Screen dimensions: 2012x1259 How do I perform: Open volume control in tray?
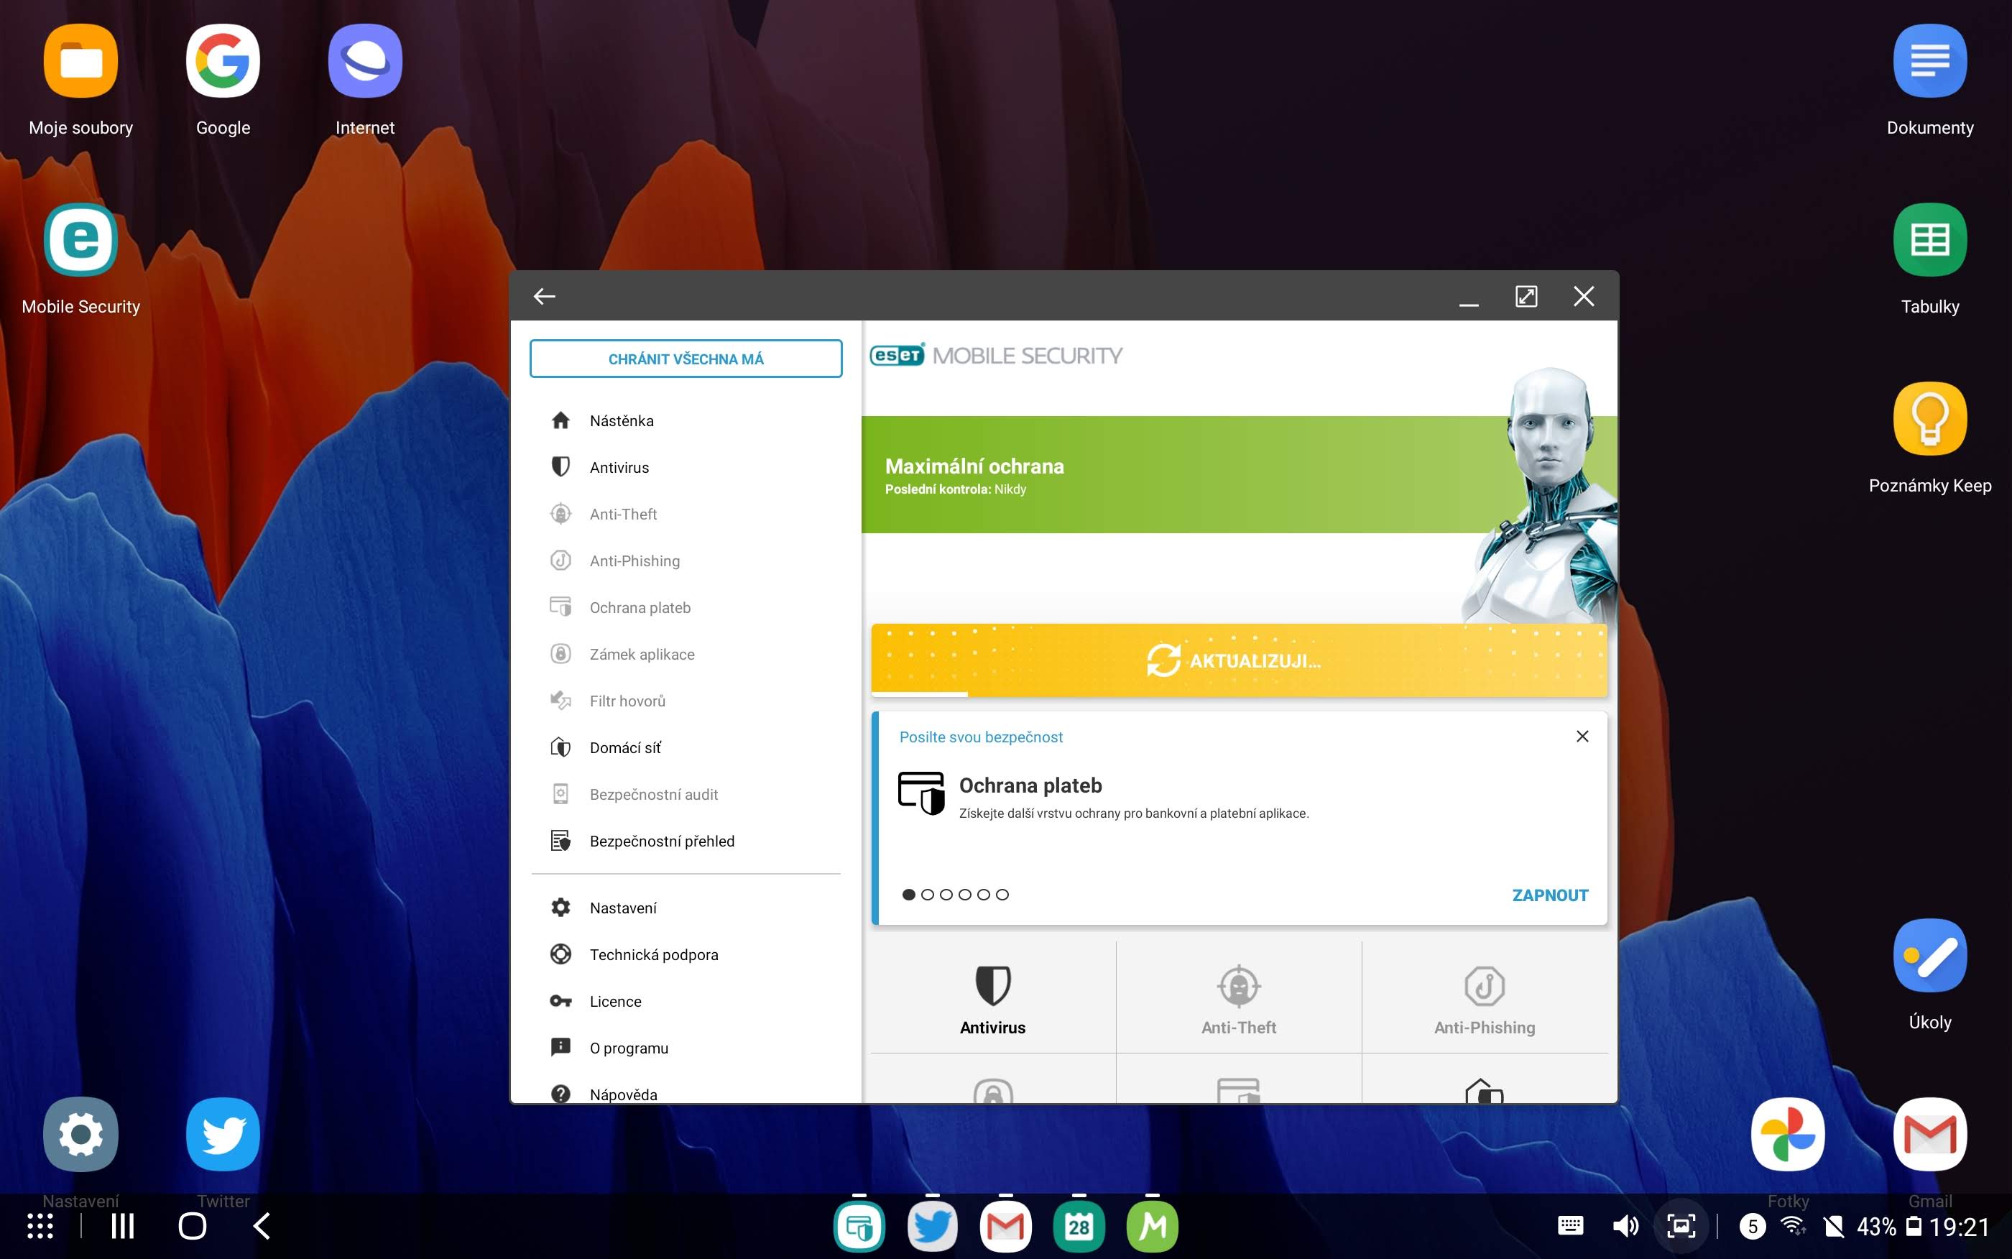(x=1625, y=1226)
